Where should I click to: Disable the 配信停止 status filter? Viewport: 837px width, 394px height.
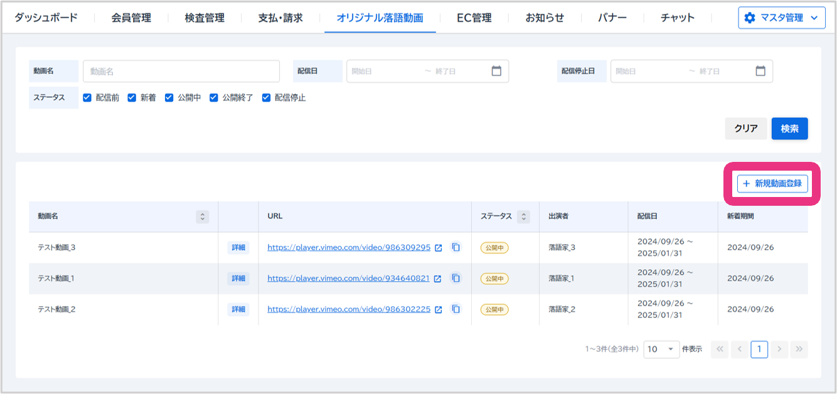coord(266,98)
